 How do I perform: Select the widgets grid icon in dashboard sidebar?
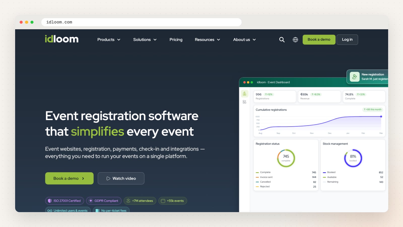point(245,102)
